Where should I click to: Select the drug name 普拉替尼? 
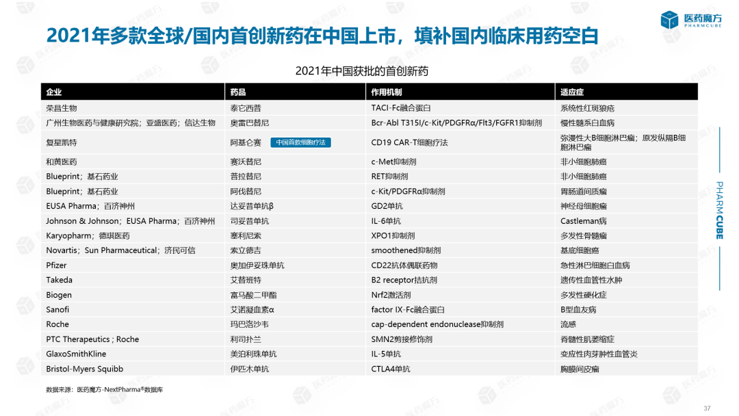point(246,177)
